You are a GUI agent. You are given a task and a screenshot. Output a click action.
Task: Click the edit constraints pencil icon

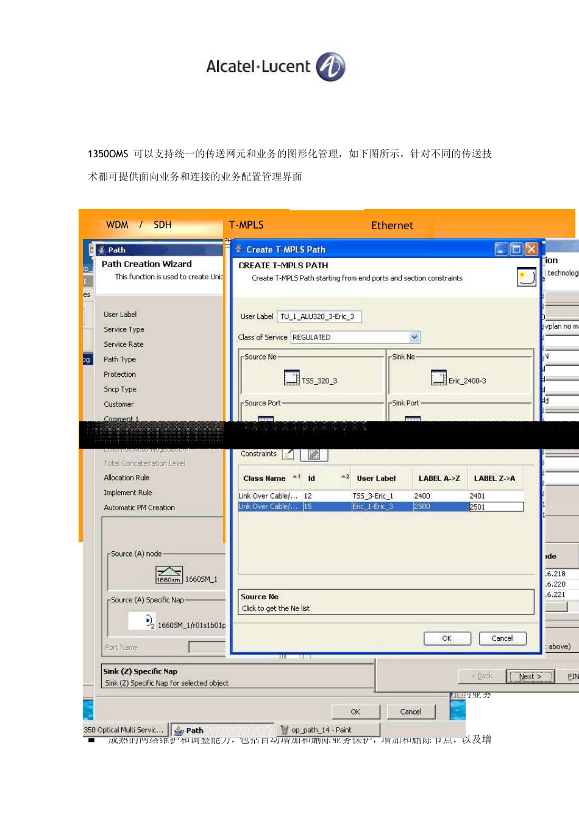point(288,454)
